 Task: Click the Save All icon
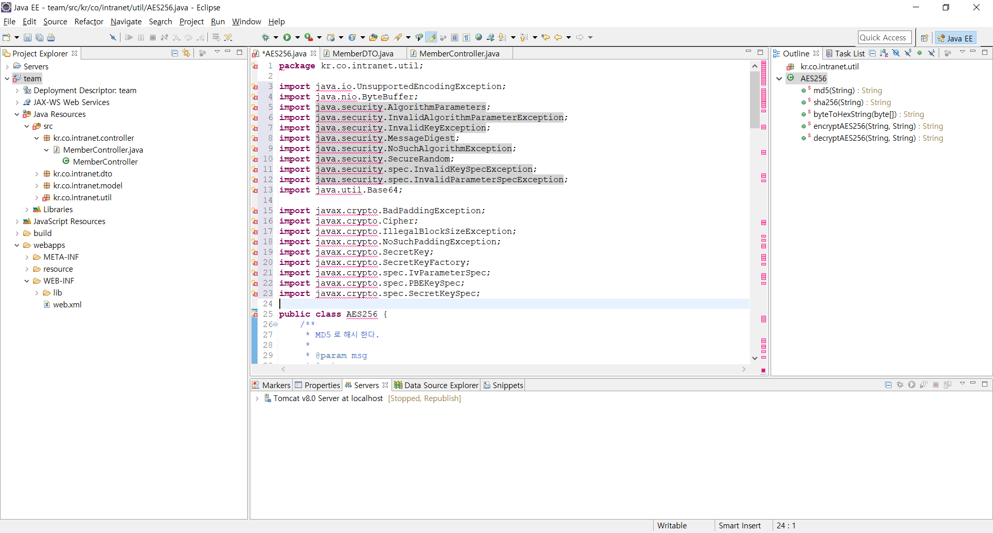tap(39, 37)
